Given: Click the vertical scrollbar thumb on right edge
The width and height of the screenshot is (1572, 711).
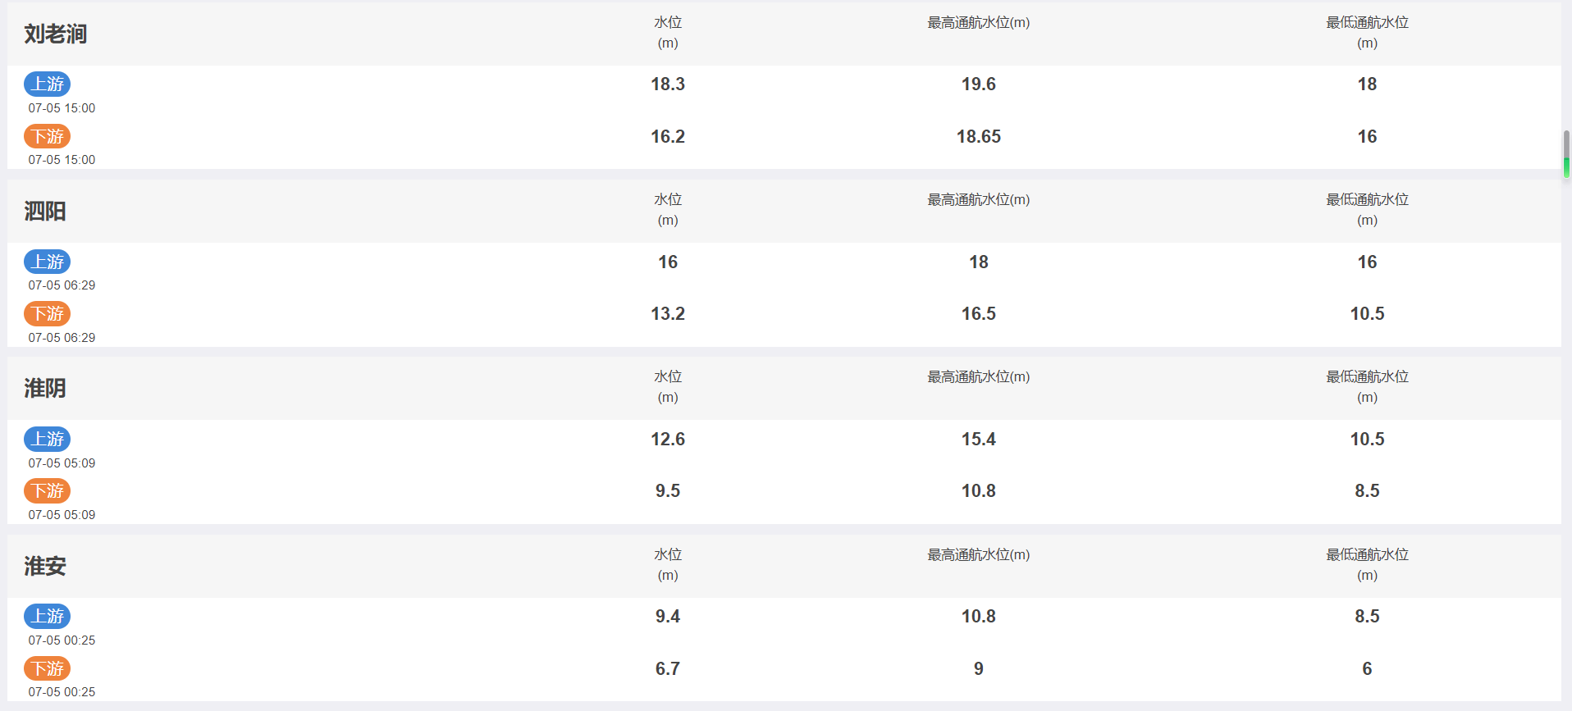Looking at the screenshot, I should tap(1566, 154).
